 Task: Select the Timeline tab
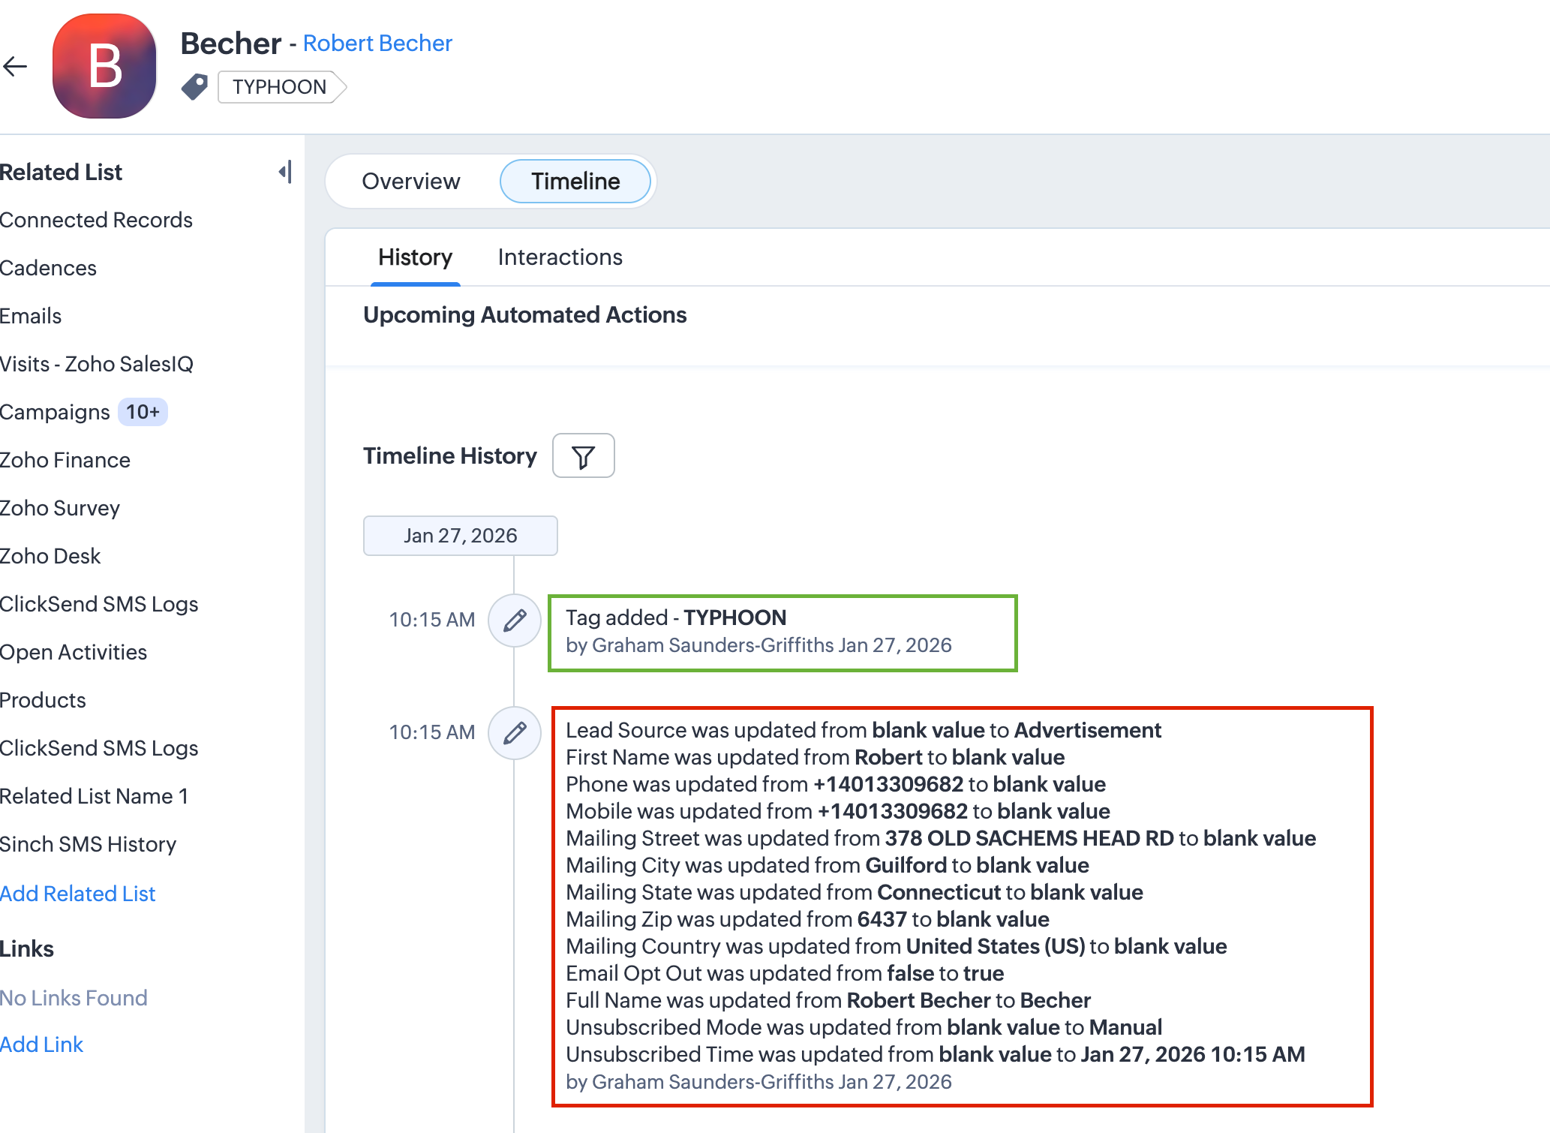pos(575,181)
